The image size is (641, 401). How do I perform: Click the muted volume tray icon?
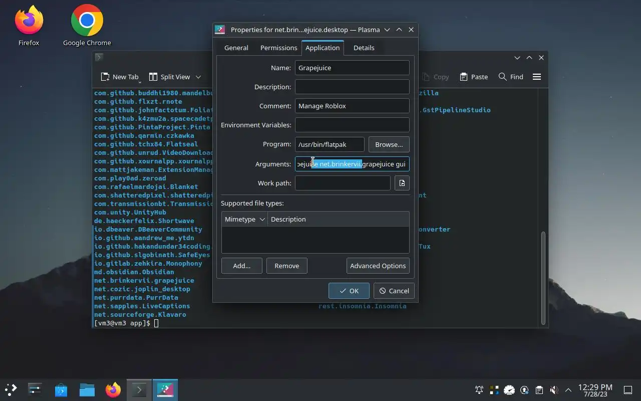(x=554, y=390)
